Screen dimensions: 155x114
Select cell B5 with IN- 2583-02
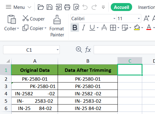tap(88, 101)
